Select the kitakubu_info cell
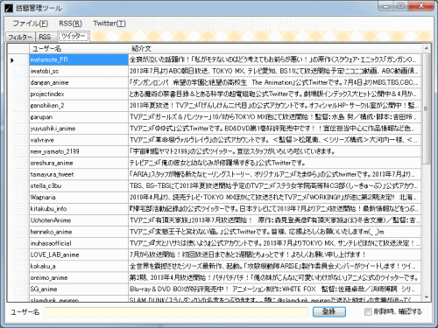The width and height of the screenshot is (438, 328). [79, 209]
